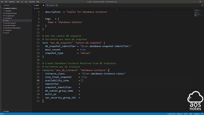This screenshot has height=115, width=204.
Task: Click line number 15 in the gutter
Action: [x=38, y=43]
